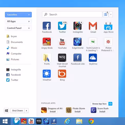Image resolution: width=125 pixels, height=125 pixels.
Task: Click Google Chrome icon in taskbar
Action: click(x=91, y=121)
